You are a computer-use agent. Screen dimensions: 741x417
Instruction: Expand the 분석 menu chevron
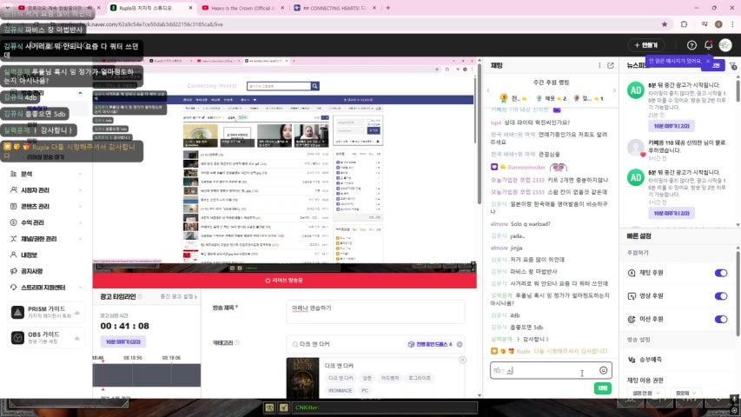pos(80,174)
